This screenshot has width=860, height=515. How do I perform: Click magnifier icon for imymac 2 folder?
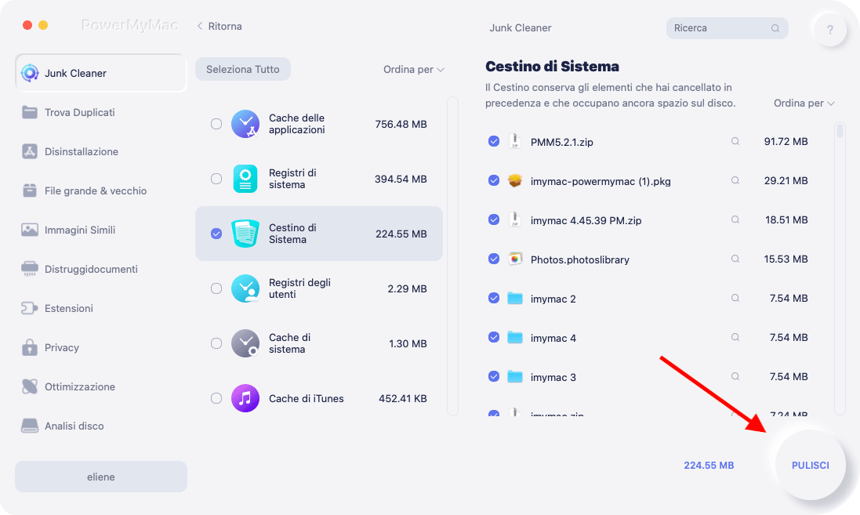[735, 299]
